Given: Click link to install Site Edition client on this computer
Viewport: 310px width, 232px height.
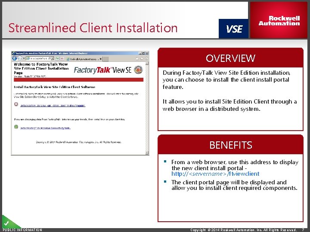Looking at the screenshot, I should [53, 106].
